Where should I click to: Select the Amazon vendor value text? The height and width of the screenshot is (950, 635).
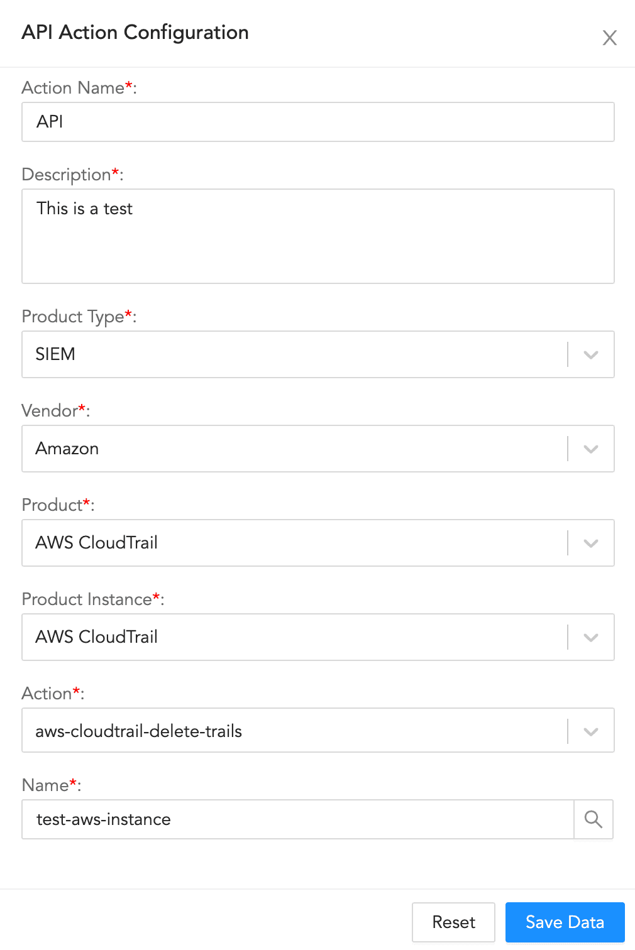[67, 449]
